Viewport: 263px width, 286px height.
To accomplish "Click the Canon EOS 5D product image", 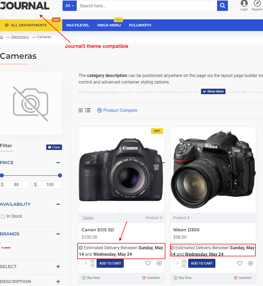I will (x=122, y=170).
